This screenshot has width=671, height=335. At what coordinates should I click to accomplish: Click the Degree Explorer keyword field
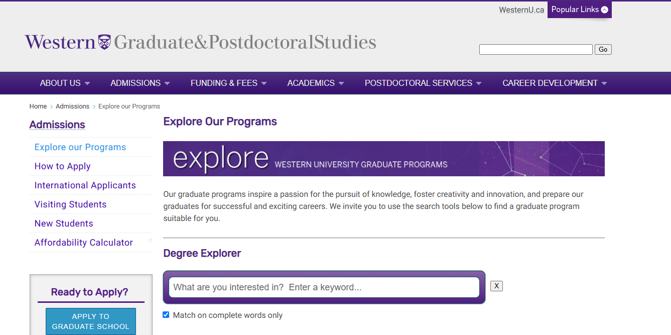click(x=324, y=287)
